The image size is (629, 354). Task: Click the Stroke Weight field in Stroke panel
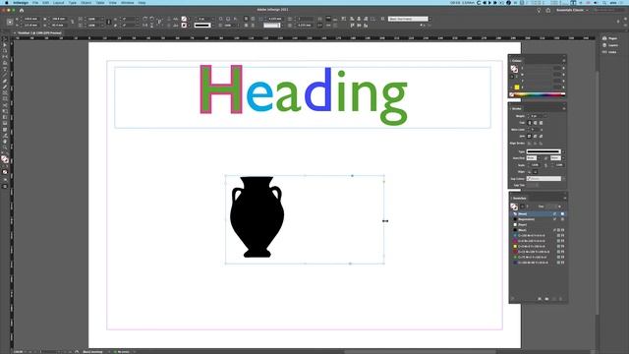(537, 116)
